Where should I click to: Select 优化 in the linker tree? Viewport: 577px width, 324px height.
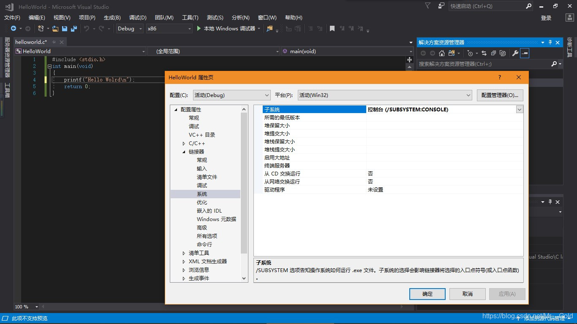[202, 202]
